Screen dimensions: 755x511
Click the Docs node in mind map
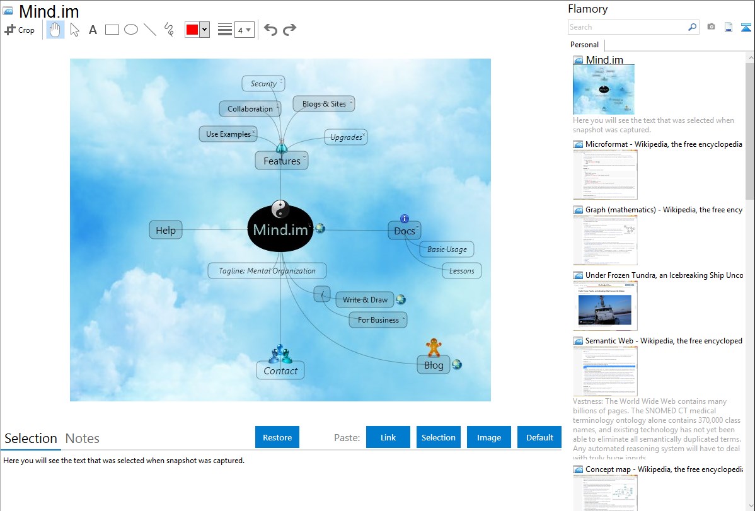[x=405, y=231]
